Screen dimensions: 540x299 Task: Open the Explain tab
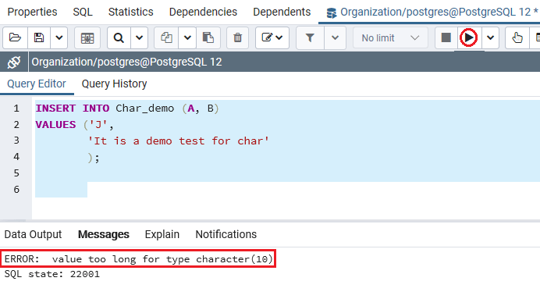[x=162, y=234]
